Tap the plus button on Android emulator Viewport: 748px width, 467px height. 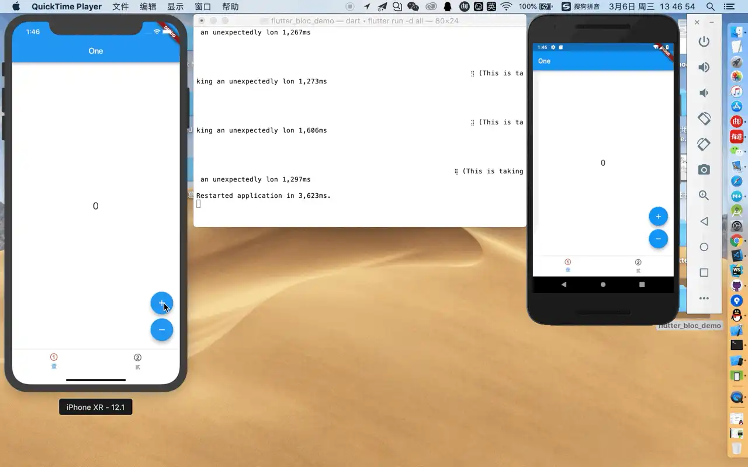[658, 217]
